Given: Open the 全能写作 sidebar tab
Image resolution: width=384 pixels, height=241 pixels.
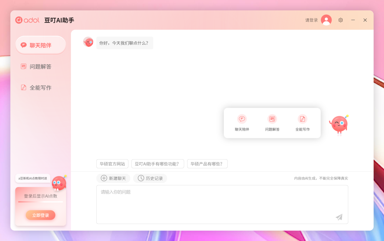Looking at the screenshot, I should coord(41,88).
